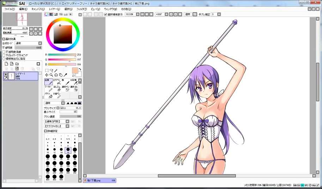Select the Lasso selection tool
The height and width of the screenshot is (189, 322).
coord(51,70)
